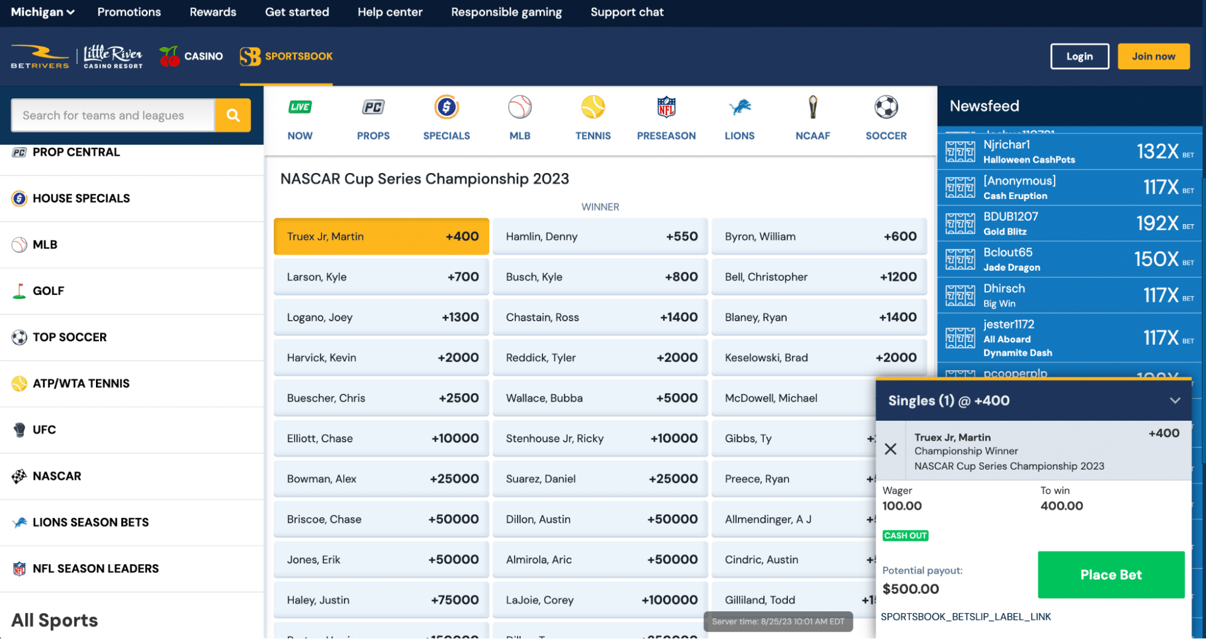Collapse the Singles betslip chevron
1206x639 pixels.
click(x=1175, y=400)
